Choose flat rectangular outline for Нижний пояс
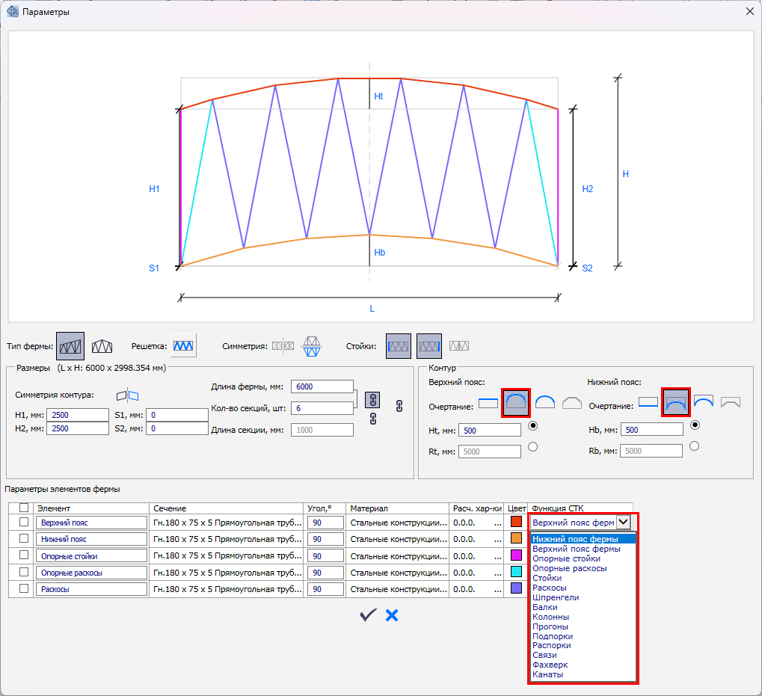Viewport: 762px width, 696px height. [648, 403]
